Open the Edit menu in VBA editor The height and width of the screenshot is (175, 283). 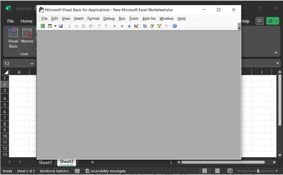[55, 19]
